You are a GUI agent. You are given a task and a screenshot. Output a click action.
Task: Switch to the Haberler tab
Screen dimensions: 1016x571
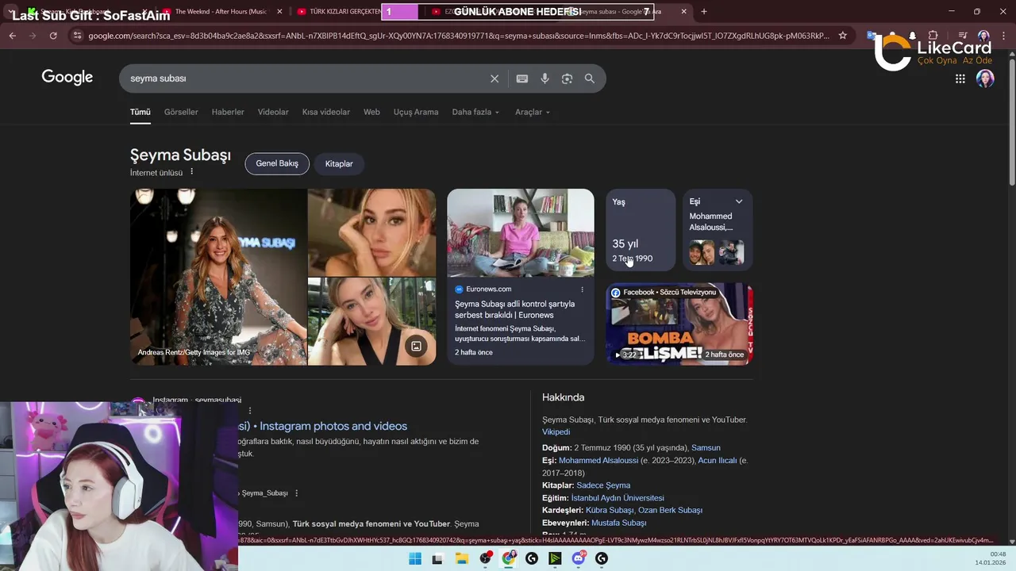228,112
